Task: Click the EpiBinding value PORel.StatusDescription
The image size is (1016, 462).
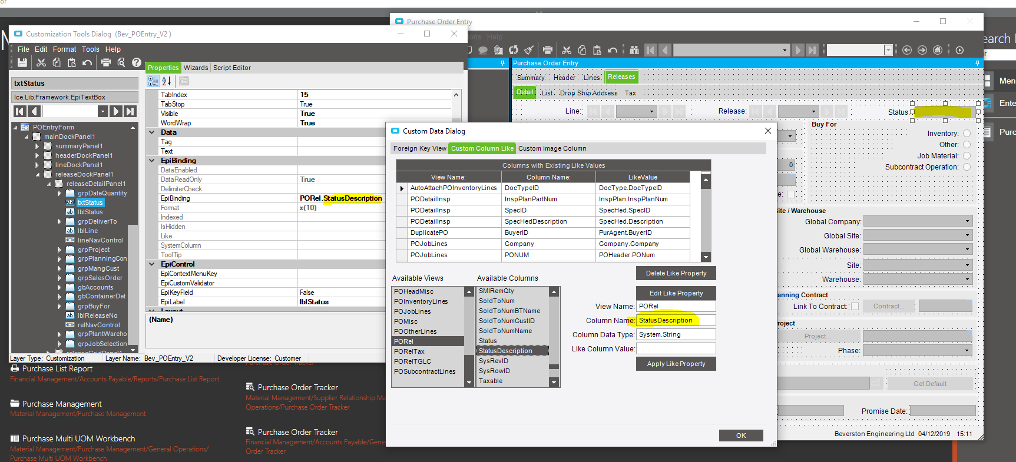Action: [x=341, y=198]
